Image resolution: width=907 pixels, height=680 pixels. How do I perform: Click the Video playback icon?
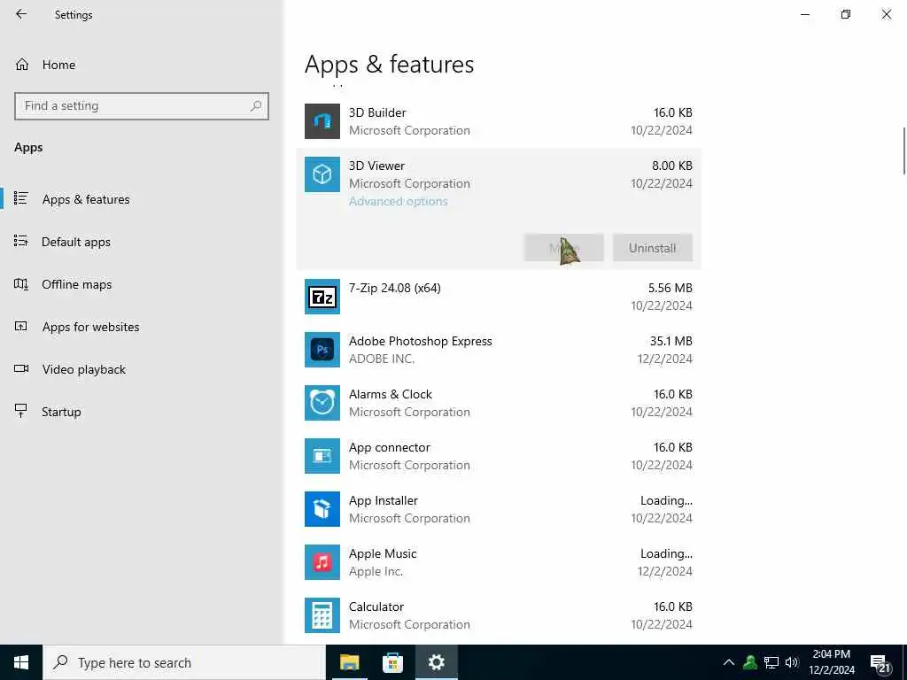click(x=21, y=369)
